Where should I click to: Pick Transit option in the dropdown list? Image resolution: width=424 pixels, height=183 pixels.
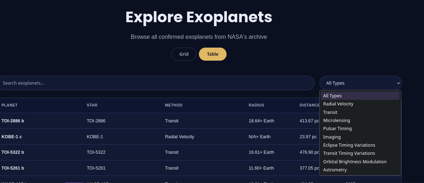tap(330, 112)
